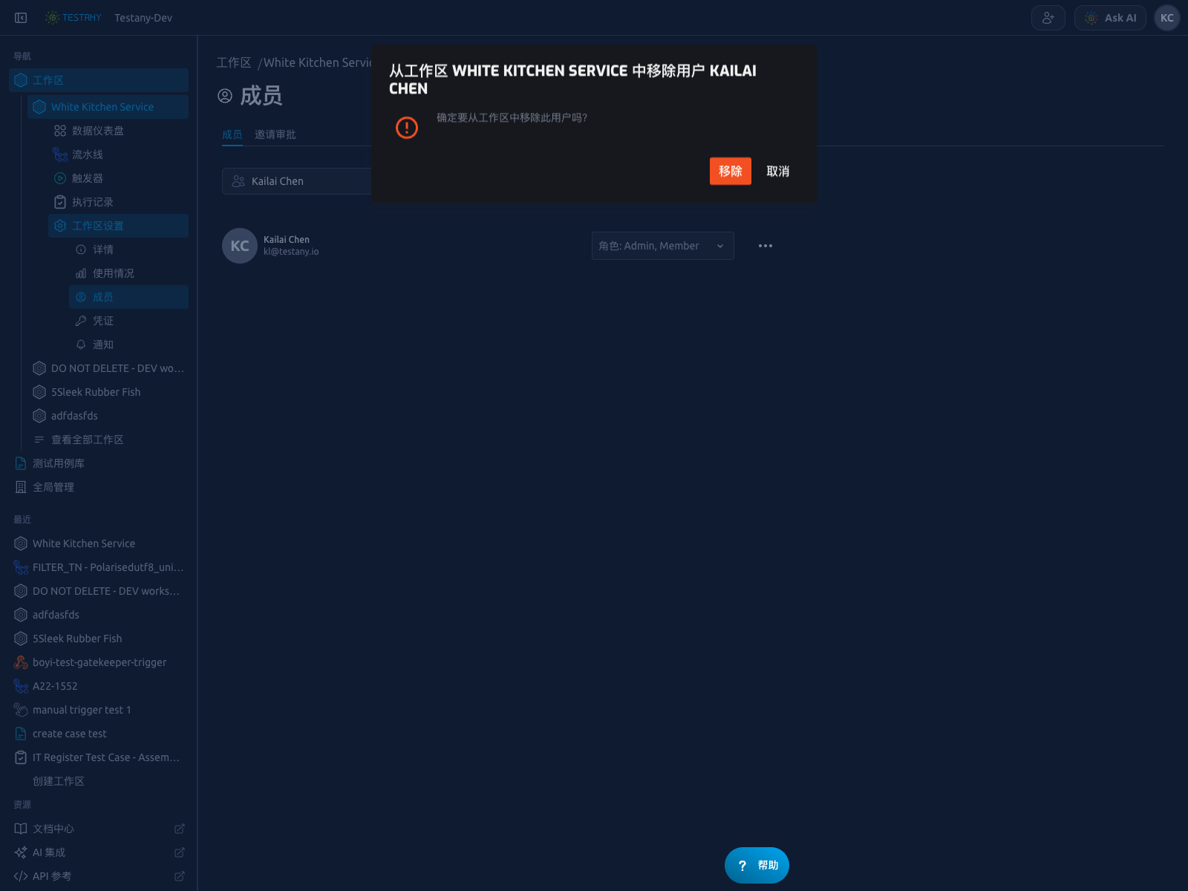This screenshot has height=891, width=1188.
Task: Click the invite user icon in the header
Action: 1048,18
